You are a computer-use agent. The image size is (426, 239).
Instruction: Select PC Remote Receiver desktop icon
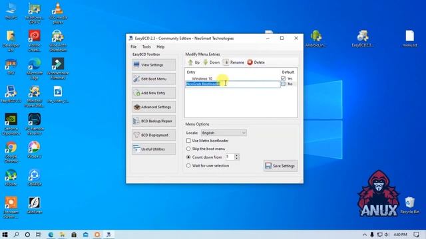(35, 124)
